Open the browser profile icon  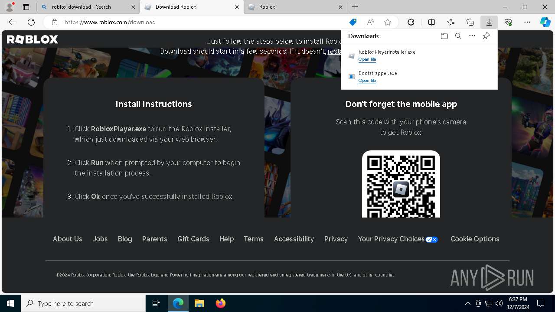[x=10, y=7]
